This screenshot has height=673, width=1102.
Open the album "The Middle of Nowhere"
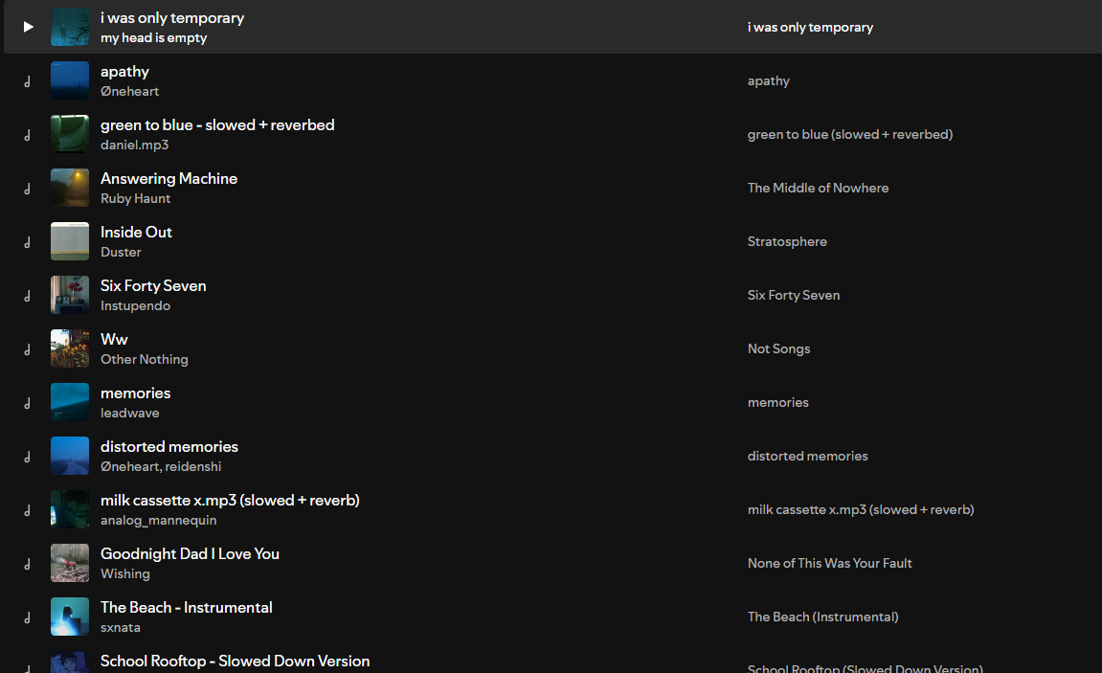tap(818, 188)
